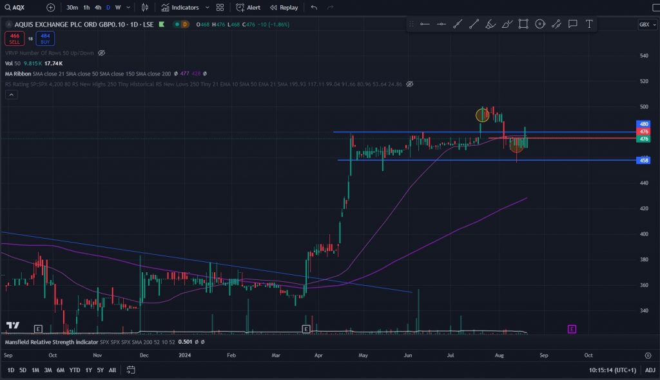Viewport: 660px width, 380px height.
Task: Select the Text drawing tool
Action: (589, 24)
